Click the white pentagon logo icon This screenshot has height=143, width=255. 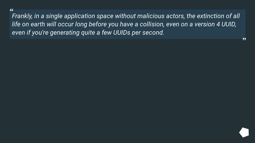(x=244, y=132)
